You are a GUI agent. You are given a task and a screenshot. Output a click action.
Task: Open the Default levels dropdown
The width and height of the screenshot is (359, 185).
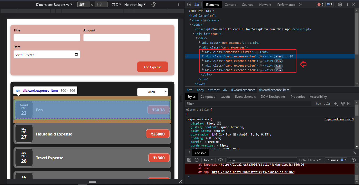coord(310,160)
